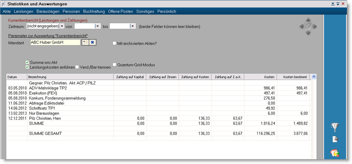Click the down arrow of navigation pad
Screen dimensions: 352x164
[308, 33]
